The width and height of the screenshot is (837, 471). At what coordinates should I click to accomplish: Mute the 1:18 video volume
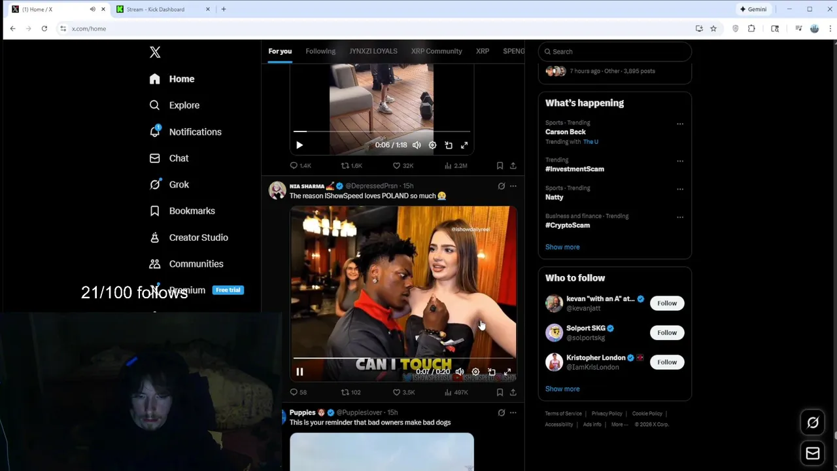coord(417,145)
